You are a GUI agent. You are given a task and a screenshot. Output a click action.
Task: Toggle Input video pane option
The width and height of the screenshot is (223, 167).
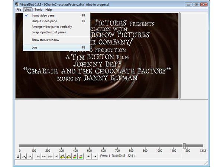click(x=56, y=16)
